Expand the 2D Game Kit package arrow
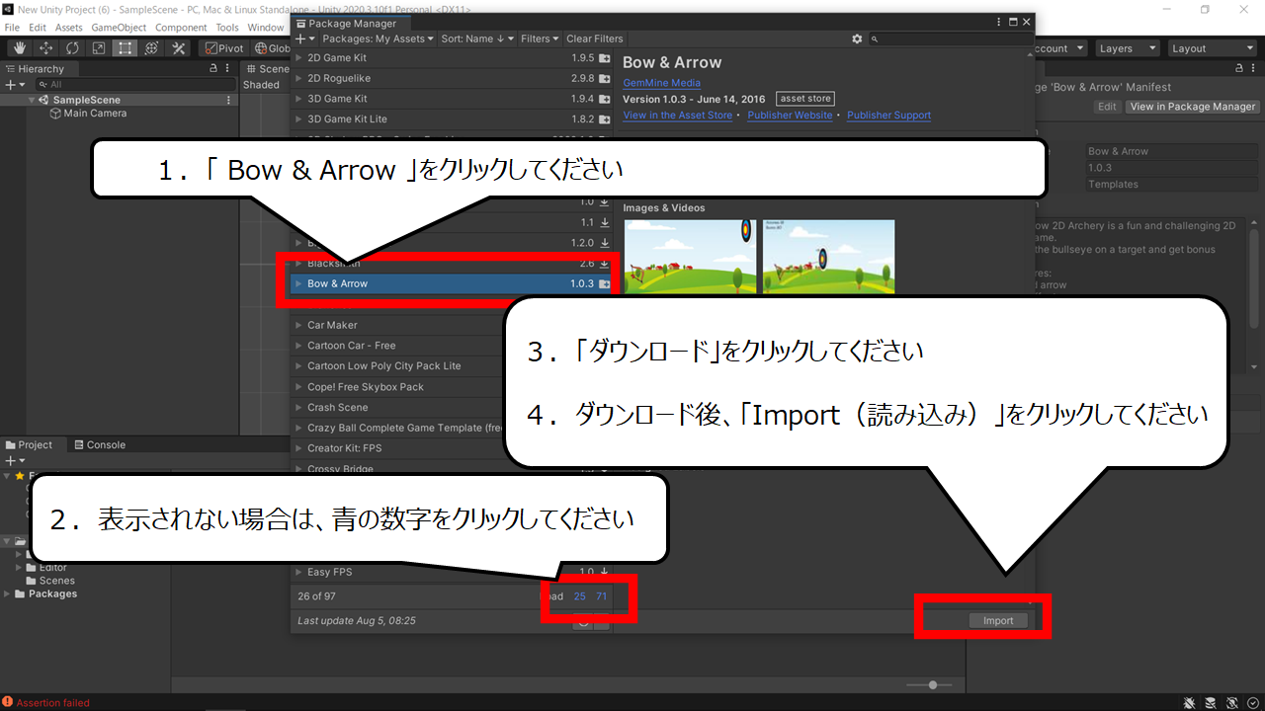This screenshot has height=711, width=1265. click(x=299, y=58)
